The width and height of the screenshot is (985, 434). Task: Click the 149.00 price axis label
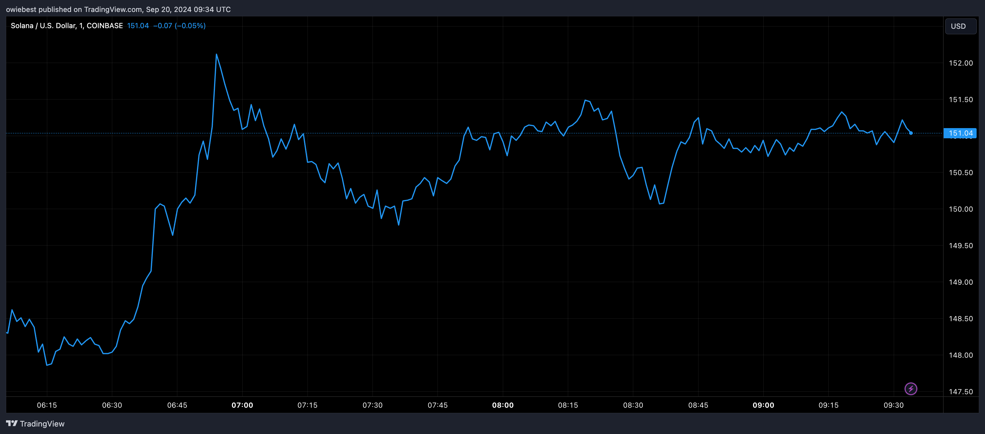960,282
